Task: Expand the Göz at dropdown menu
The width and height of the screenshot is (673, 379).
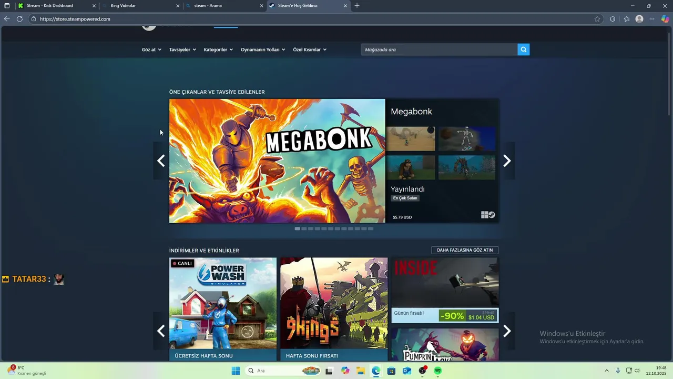Action: click(x=151, y=49)
